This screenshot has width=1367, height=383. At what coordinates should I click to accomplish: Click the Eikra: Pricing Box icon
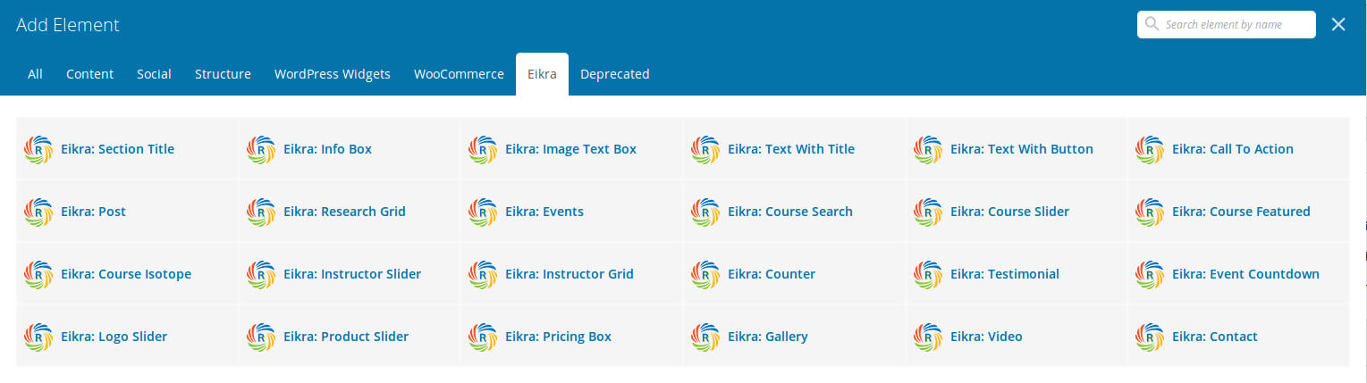[x=483, y=337]
